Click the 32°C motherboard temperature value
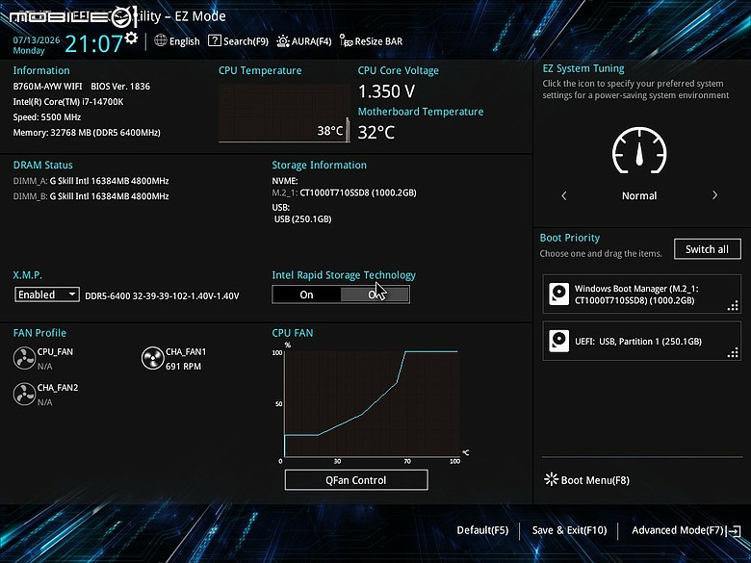Screen dimensions: 751x563 tap(376, 132)
